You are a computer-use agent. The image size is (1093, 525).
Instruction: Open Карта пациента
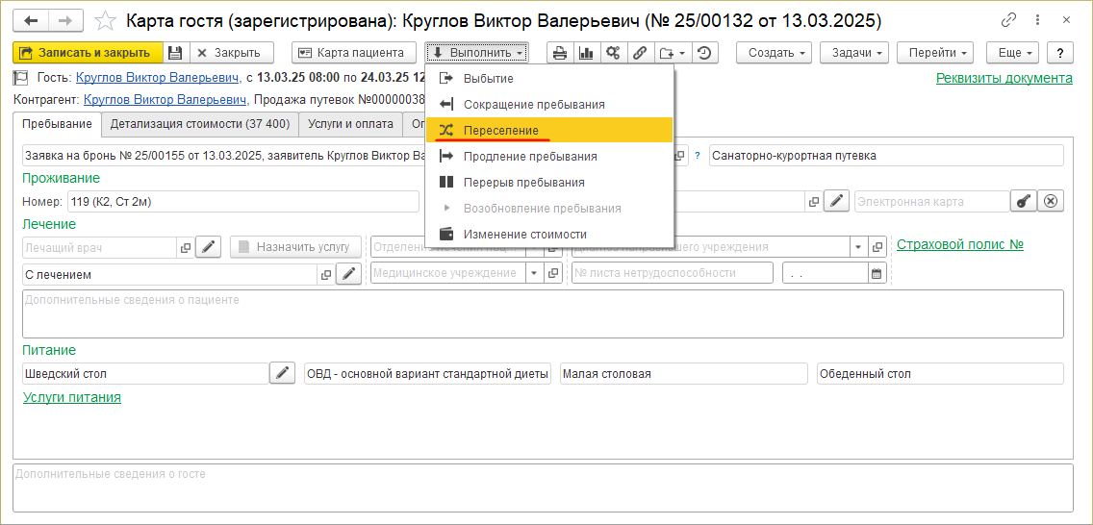pos(353,52)
